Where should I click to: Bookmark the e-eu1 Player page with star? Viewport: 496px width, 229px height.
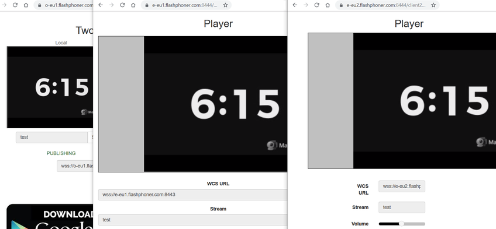point(225,5)
